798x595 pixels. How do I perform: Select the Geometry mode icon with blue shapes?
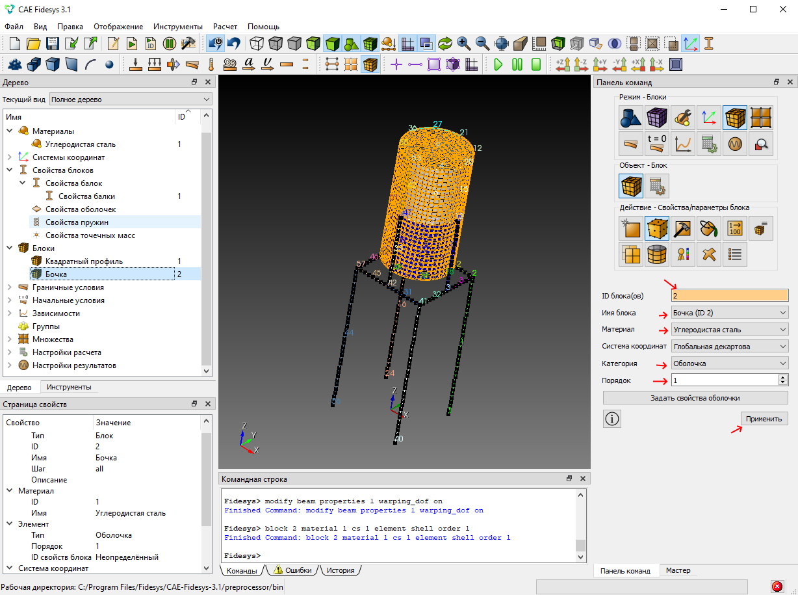(x=631, y=118)
